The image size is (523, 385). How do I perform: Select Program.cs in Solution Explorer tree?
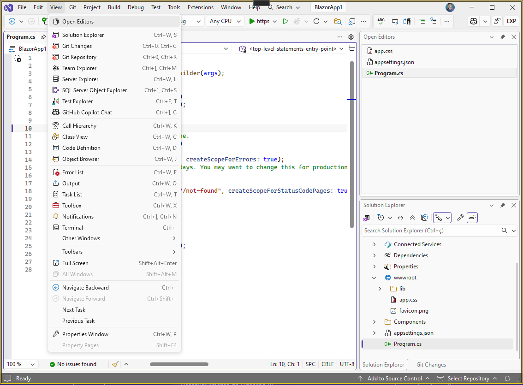(437, 344)
